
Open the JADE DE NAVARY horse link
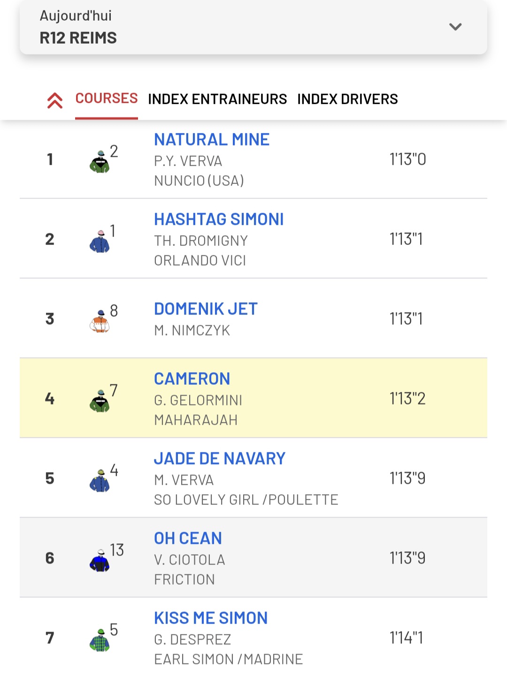click(220, 458)
